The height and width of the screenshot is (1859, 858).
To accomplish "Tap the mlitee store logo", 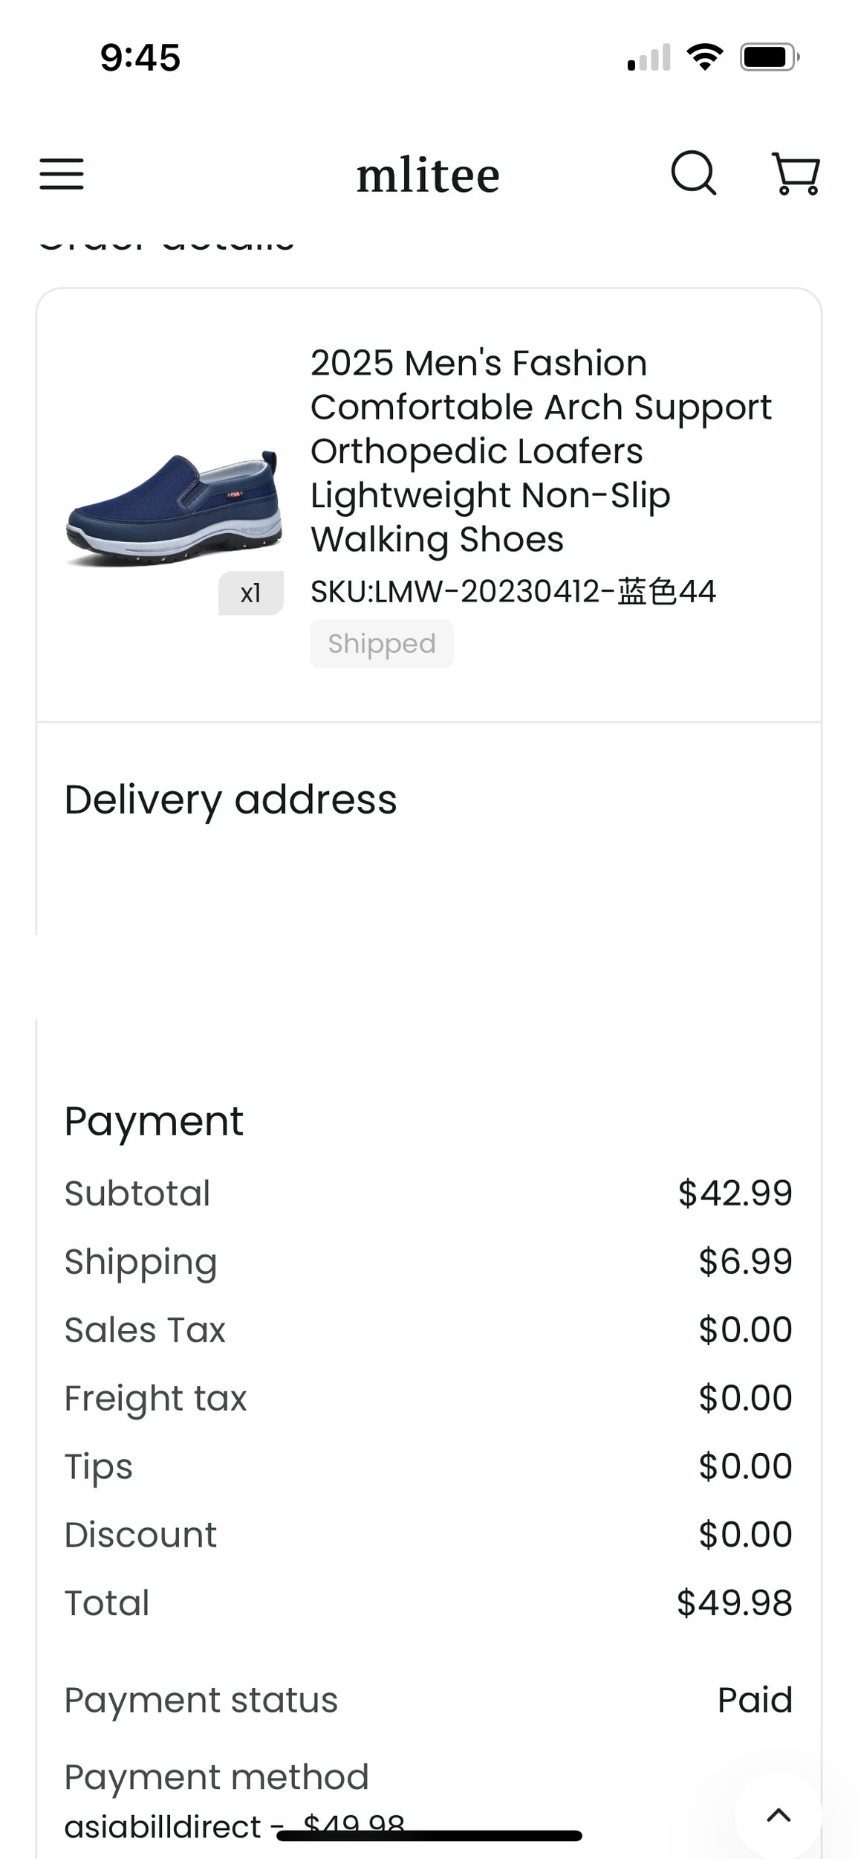I will point(428,176).
